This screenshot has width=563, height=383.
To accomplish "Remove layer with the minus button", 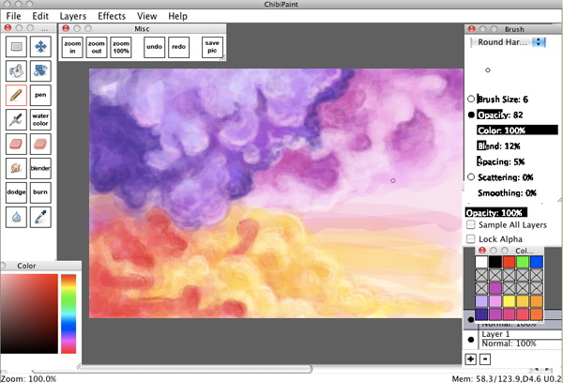I will point(485,360).
